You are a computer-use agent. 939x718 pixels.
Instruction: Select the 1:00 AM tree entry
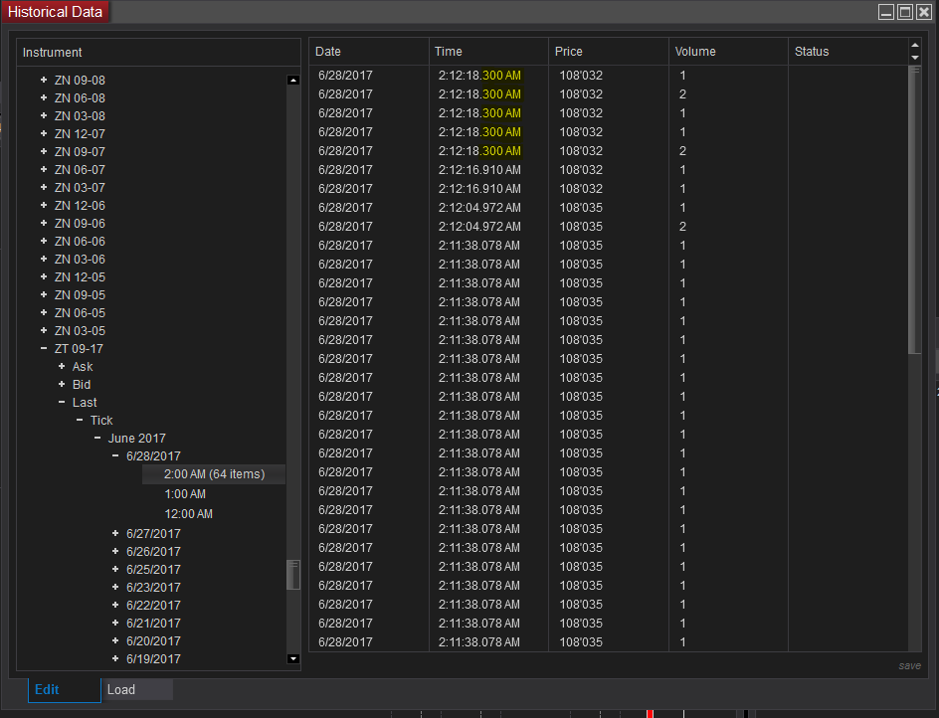pos(185,494)
